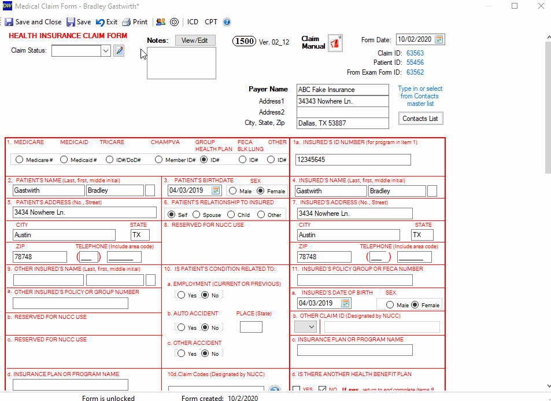Open the Claim Manual PDF icon

[x=335, y=43]
